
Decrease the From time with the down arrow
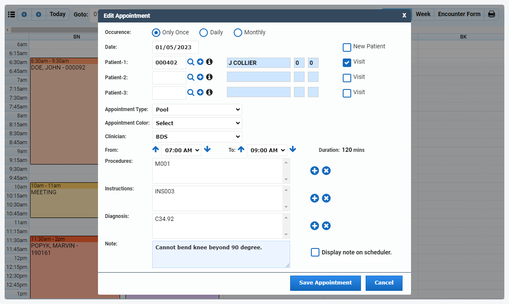coord(207,150)
